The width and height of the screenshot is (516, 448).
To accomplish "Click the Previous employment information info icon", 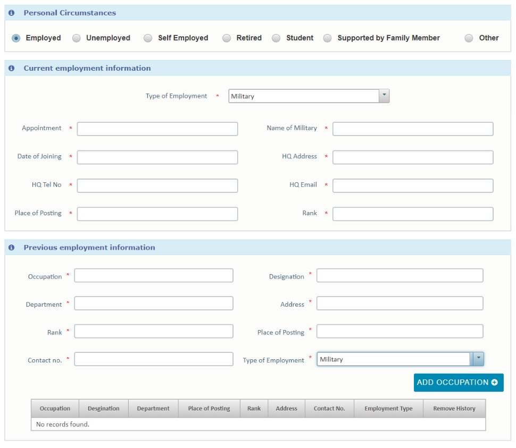I will click(x=11, y=247).
